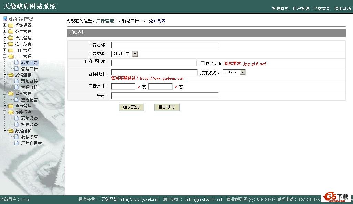This screenshot has height=204, width=353.
Task: Click the 公告管理 folder icon
Action: (11, 32)
